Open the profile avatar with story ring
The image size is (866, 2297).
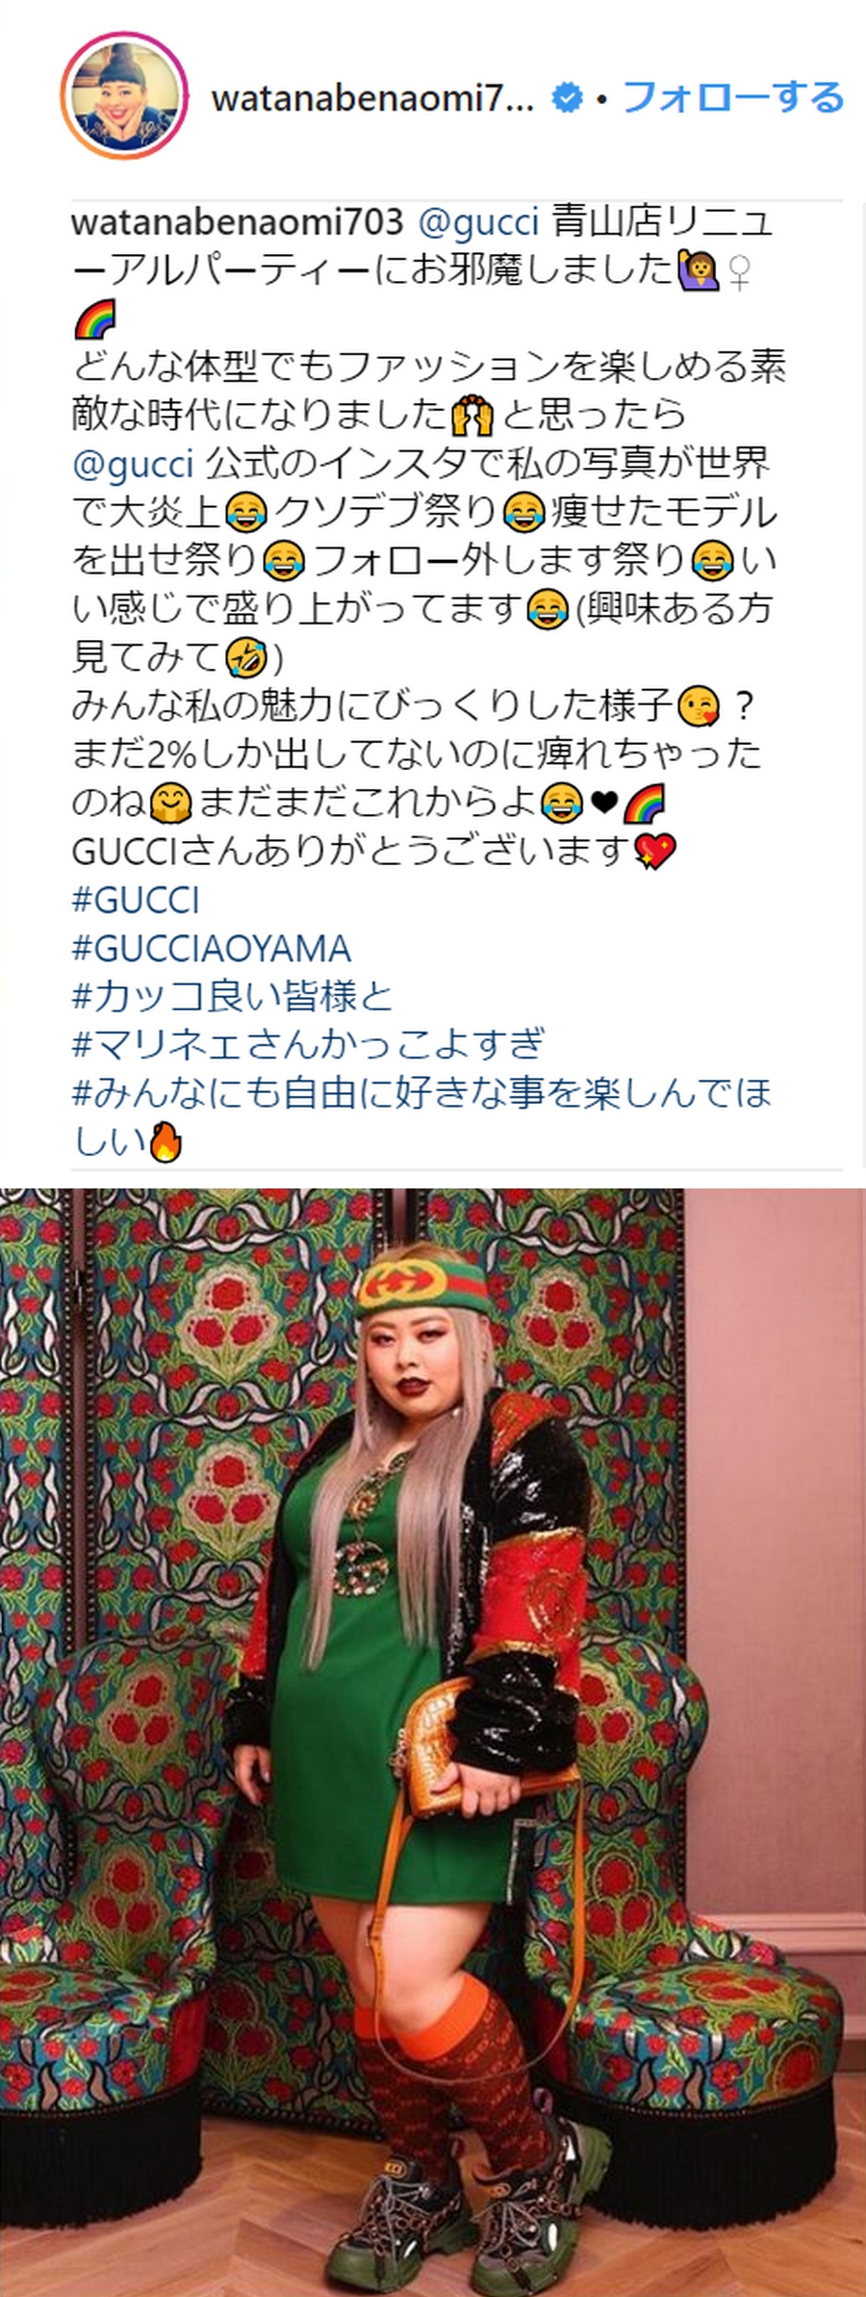(124, 97)
